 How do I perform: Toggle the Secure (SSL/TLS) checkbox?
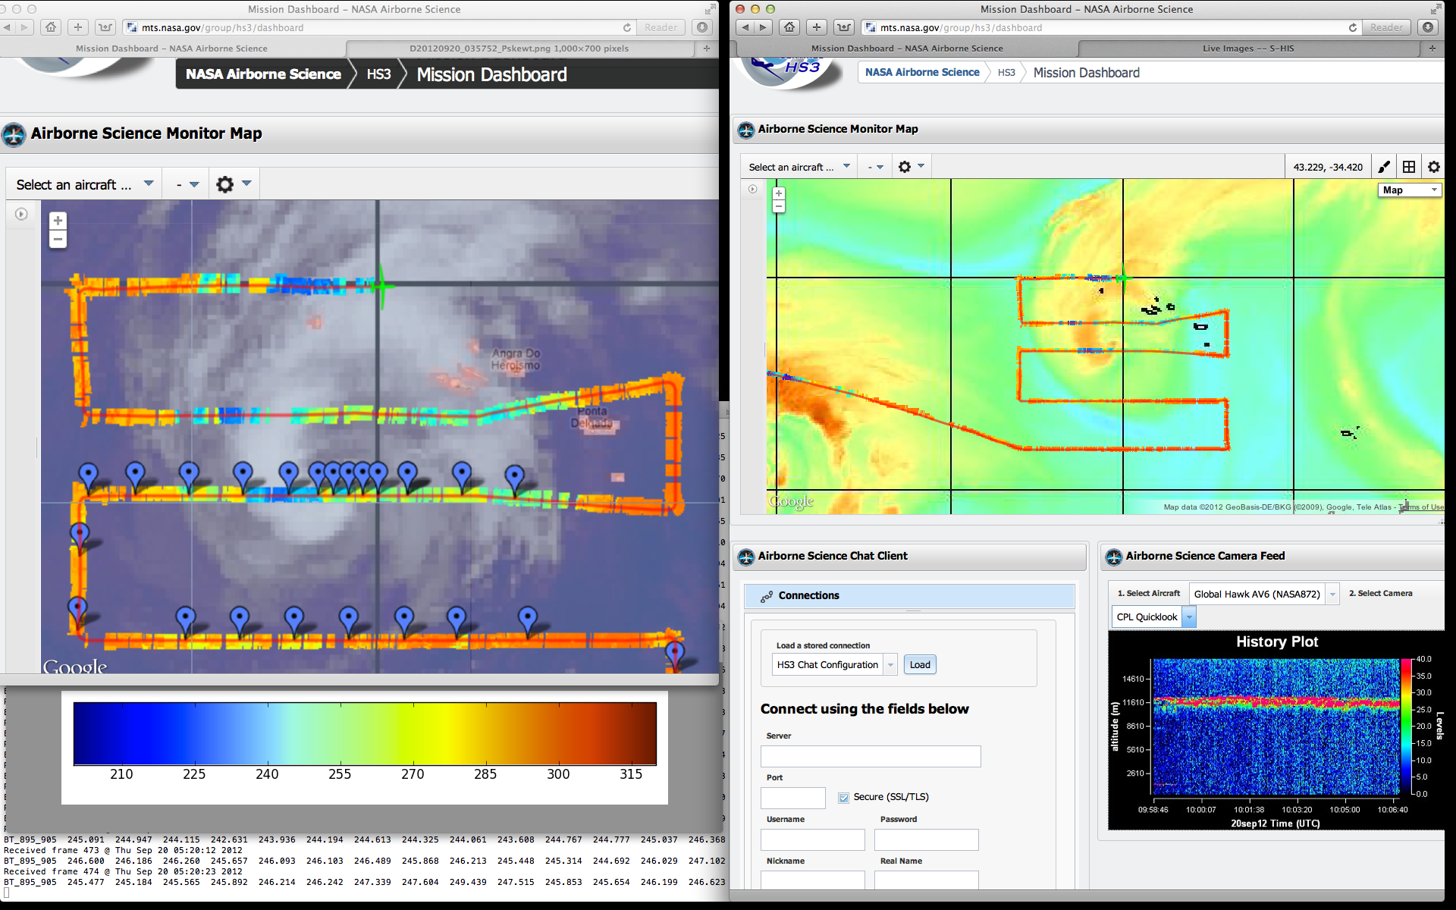(x=843, y=797)
